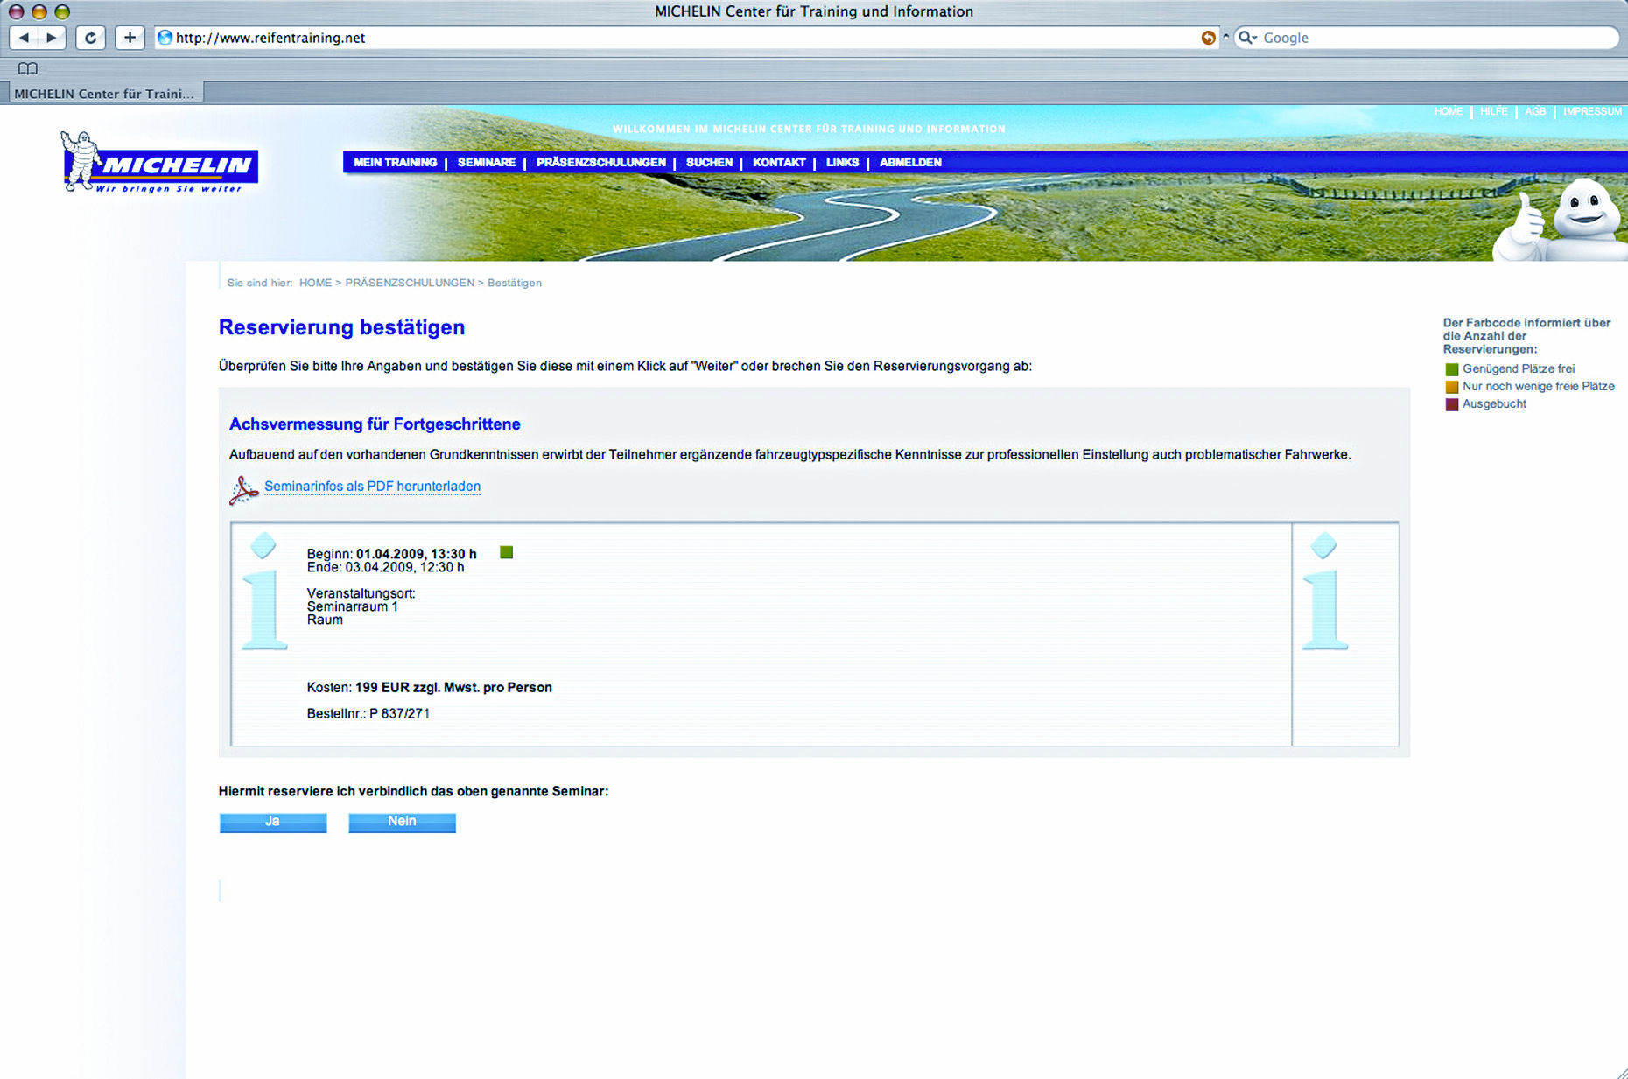Viewport: 1628px width, 1079px height.
Task: Open the MEIN TRAINING menu
Action: coord(395,162)
